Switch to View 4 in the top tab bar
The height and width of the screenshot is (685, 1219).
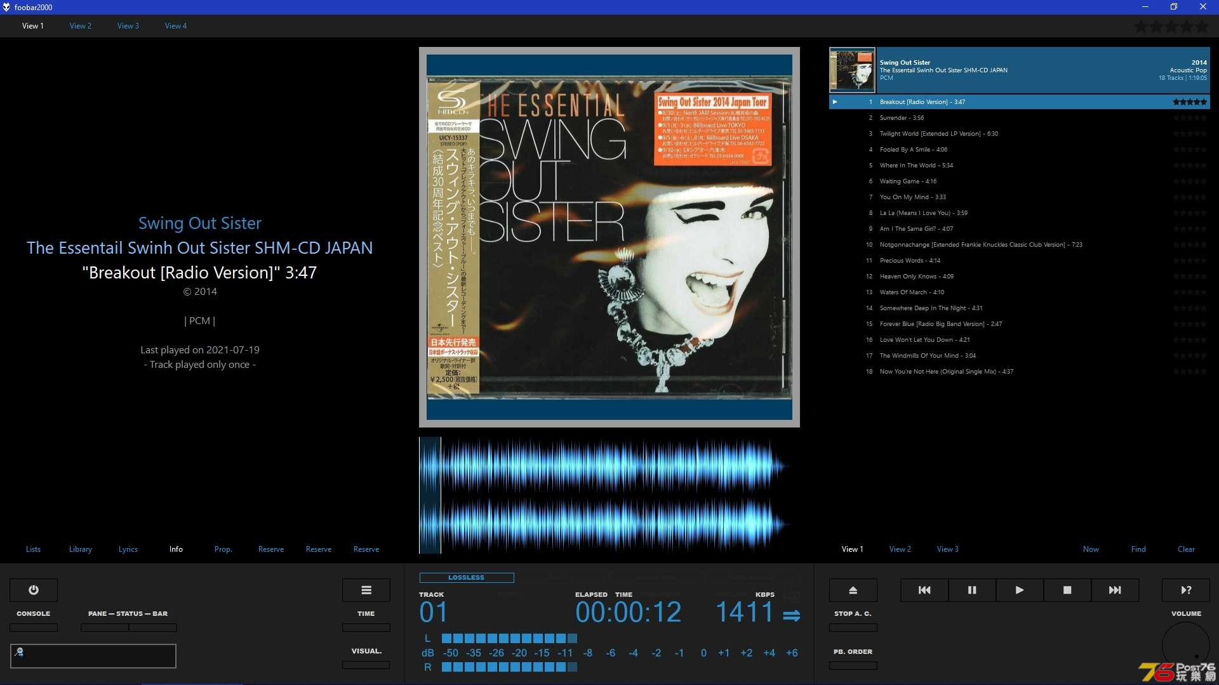coord(176,26)
